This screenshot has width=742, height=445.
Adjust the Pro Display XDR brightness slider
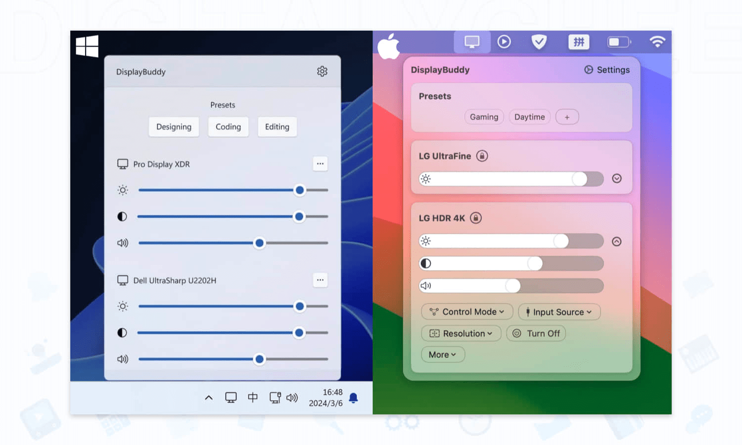click(300, 190)
